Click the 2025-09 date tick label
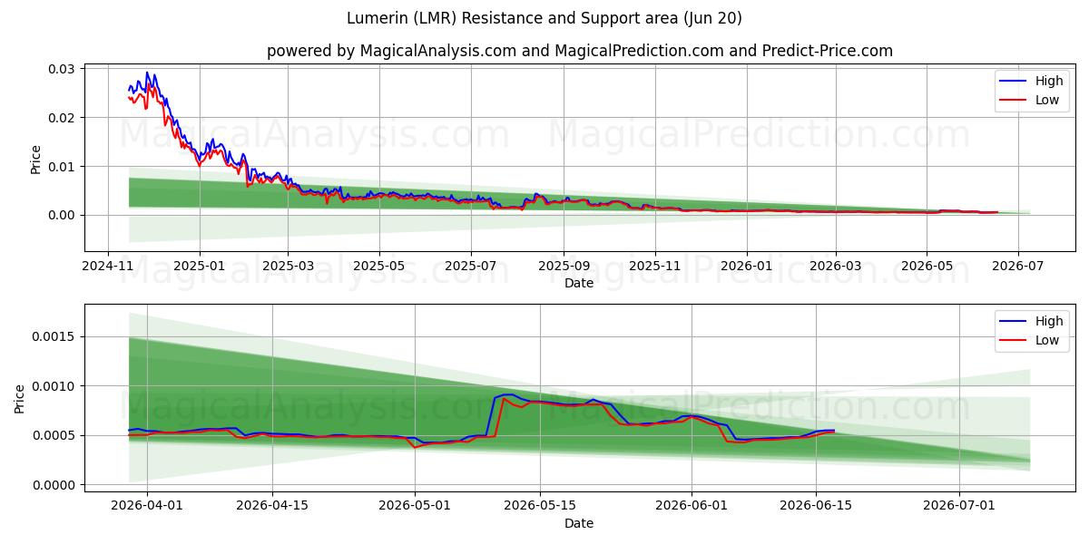Viewport: 1089px width, 544px height. [564, 266]
